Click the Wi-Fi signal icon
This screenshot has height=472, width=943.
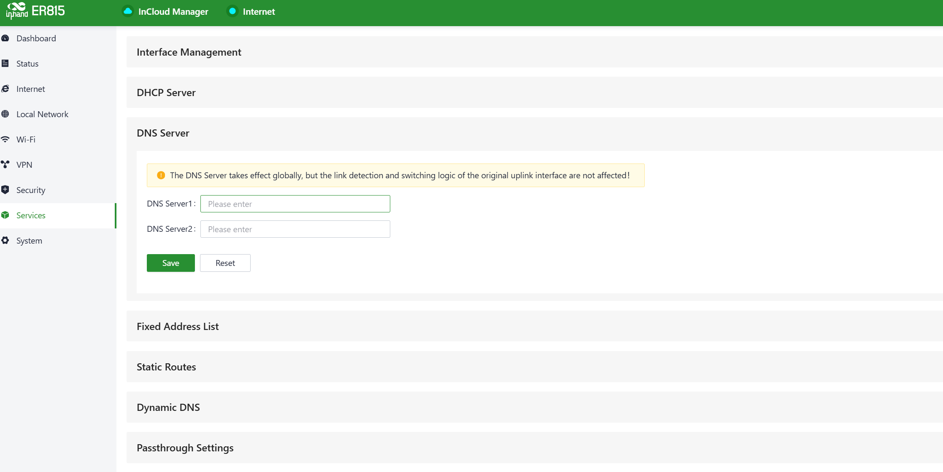(5, 139)
